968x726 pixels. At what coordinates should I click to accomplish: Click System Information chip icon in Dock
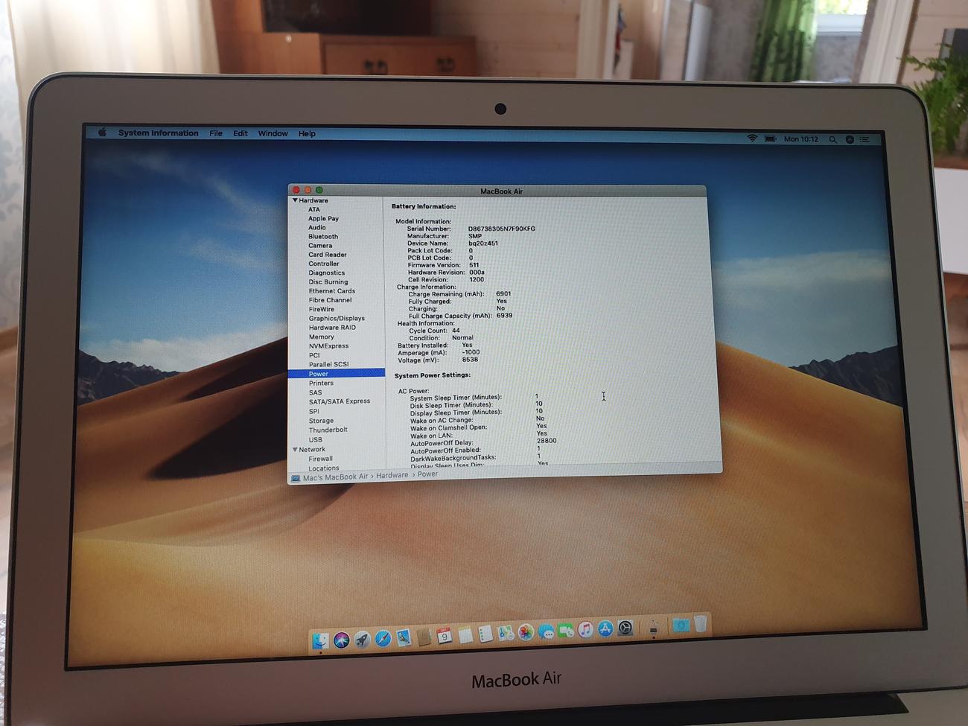pos(653,628)
